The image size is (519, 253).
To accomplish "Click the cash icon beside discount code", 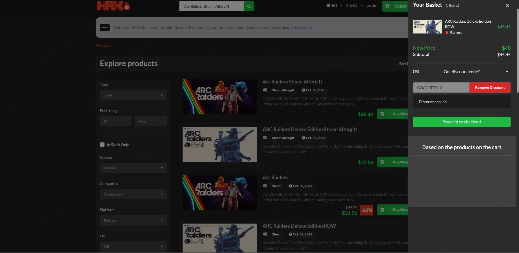I will pos(416,72).
